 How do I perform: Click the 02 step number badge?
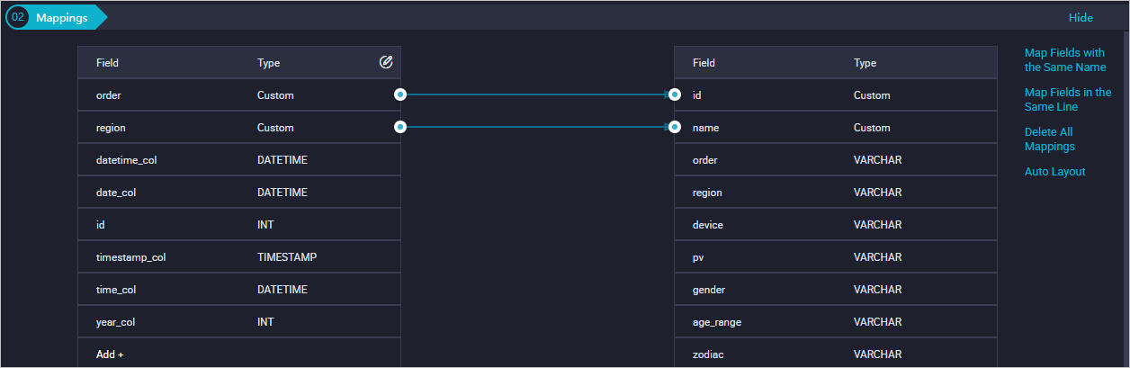click(x=18, y=17)
